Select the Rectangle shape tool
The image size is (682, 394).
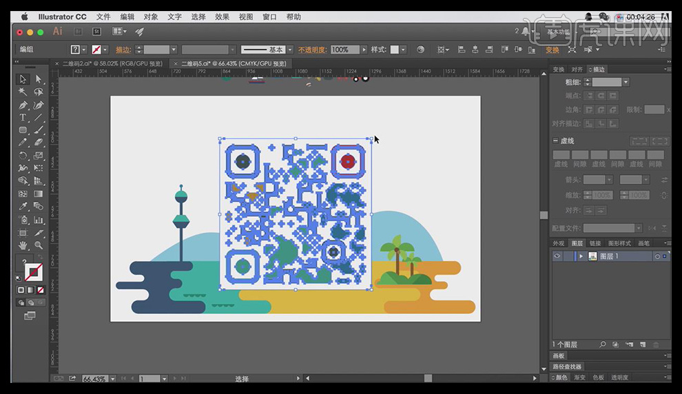(23, 130)
